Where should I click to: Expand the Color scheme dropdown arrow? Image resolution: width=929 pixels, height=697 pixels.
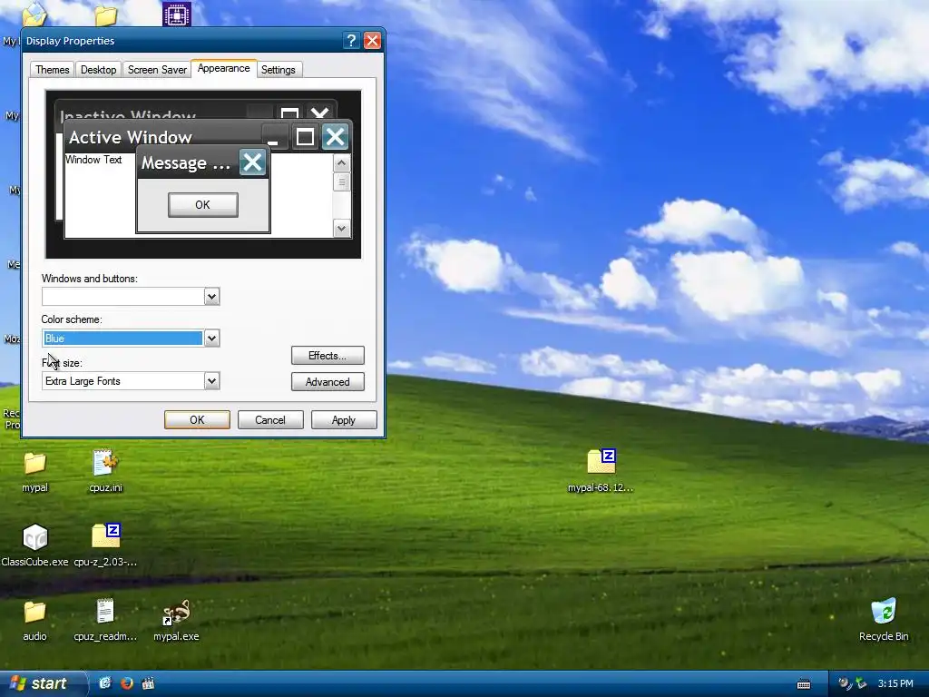[x=211, y=339]
